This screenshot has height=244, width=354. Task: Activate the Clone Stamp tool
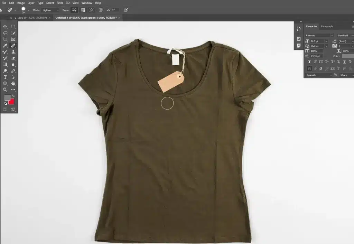[13, 52]
